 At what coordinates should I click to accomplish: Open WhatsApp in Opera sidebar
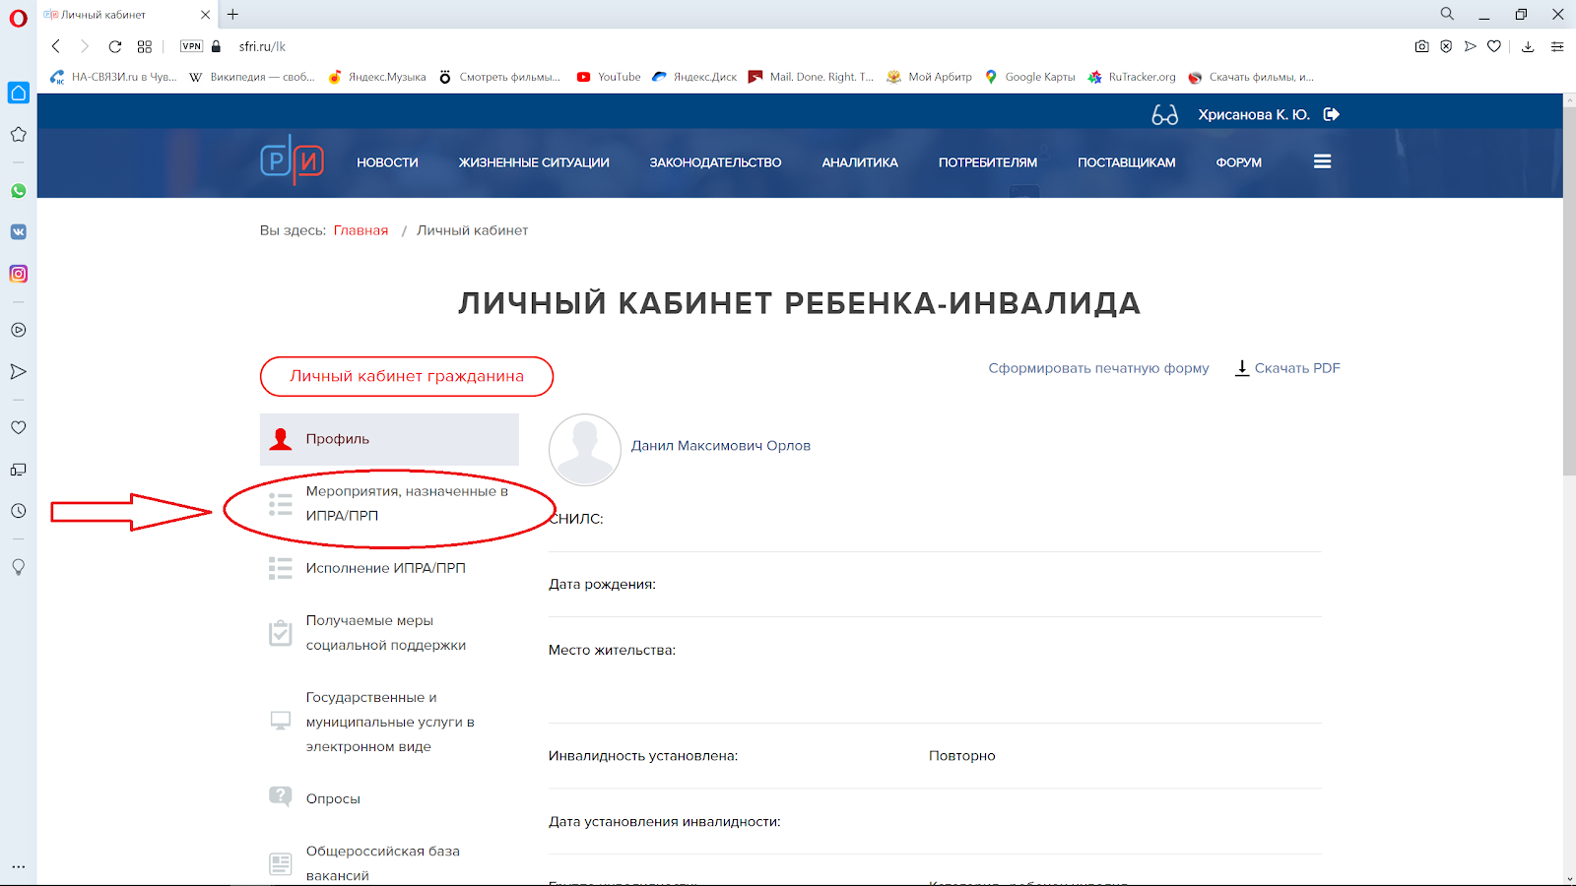coord(18,191)
